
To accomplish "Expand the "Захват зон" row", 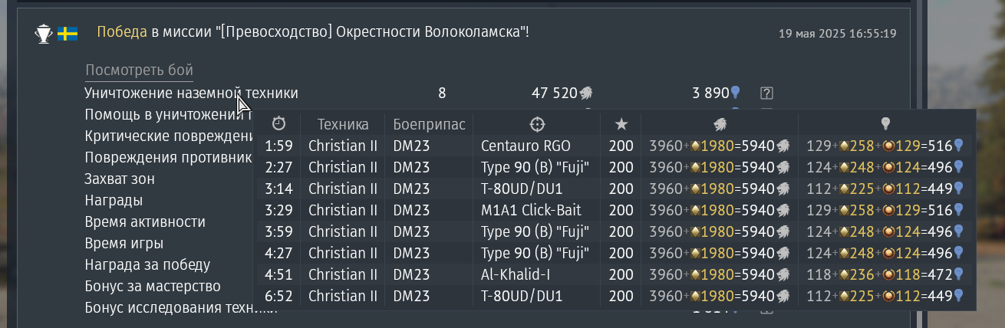I will click(x=120, y=179).
